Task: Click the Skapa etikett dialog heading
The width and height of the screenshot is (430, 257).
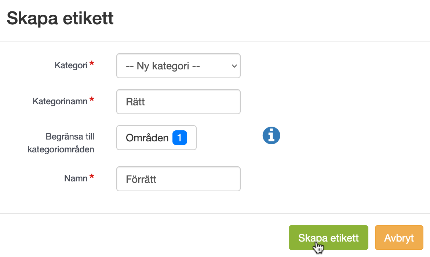Action: point(60,18)
